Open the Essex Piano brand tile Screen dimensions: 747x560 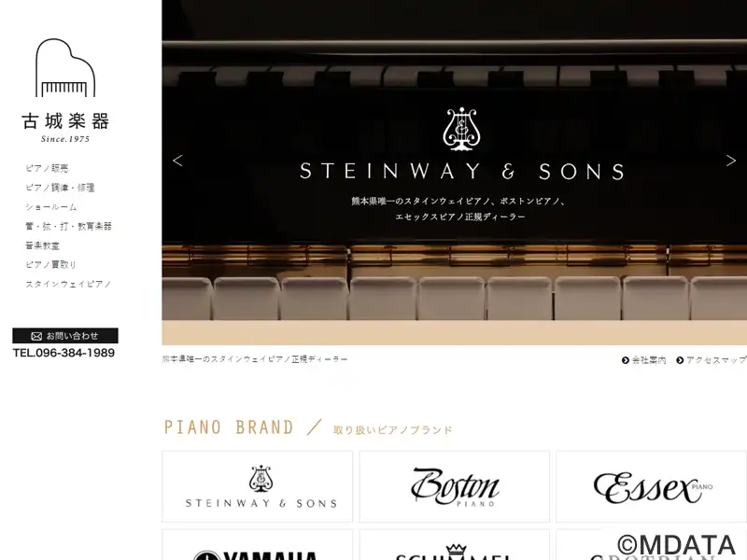tap(651, 486)
